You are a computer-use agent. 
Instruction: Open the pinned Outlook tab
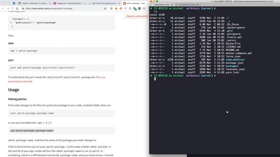pos(14,3)
